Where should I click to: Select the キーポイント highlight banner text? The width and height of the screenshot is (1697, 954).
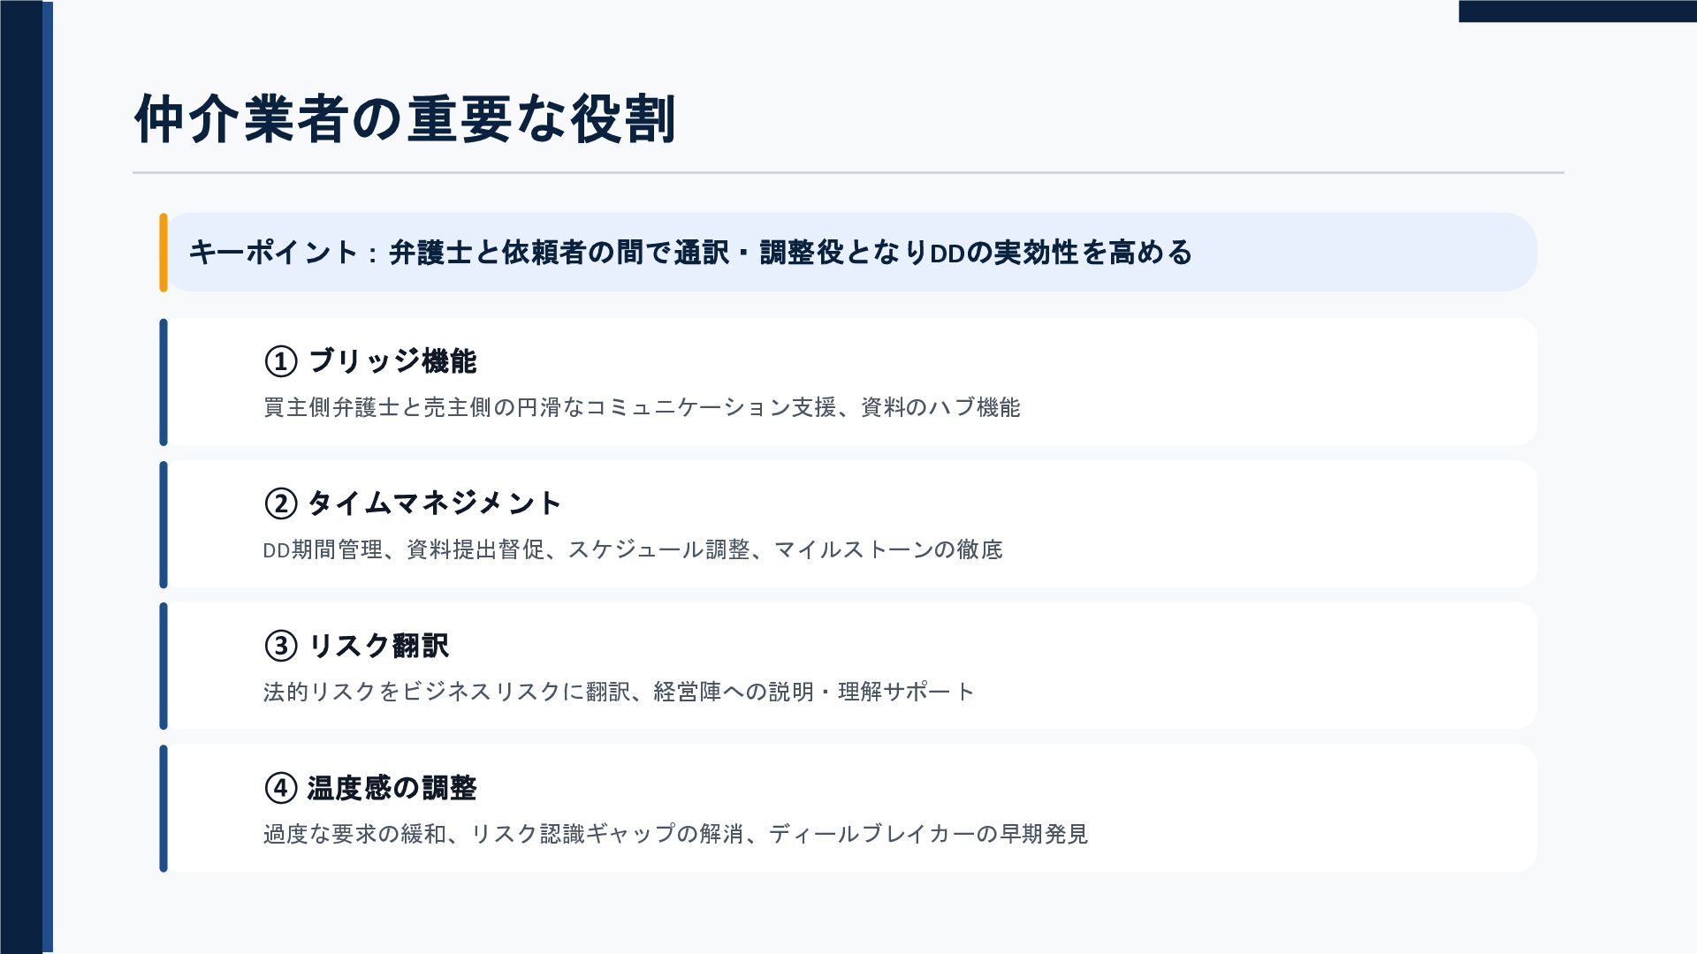coord(690,253)
